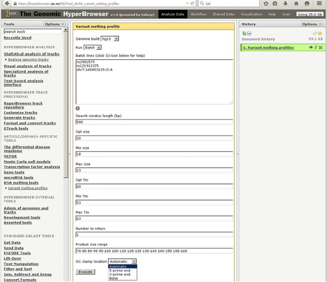Screen dimensions: 327x282
Task: Click the eye icon on Variant melting profiles history item
Action: (311, 47)
